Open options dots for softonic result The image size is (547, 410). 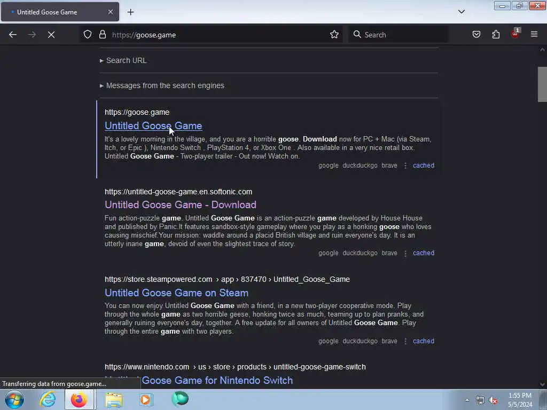click(x=405, y=253)
